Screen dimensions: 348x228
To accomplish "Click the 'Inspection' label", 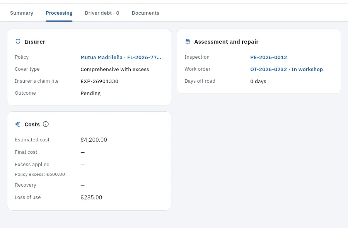I will pyautogui.click(x=197, y=57).
